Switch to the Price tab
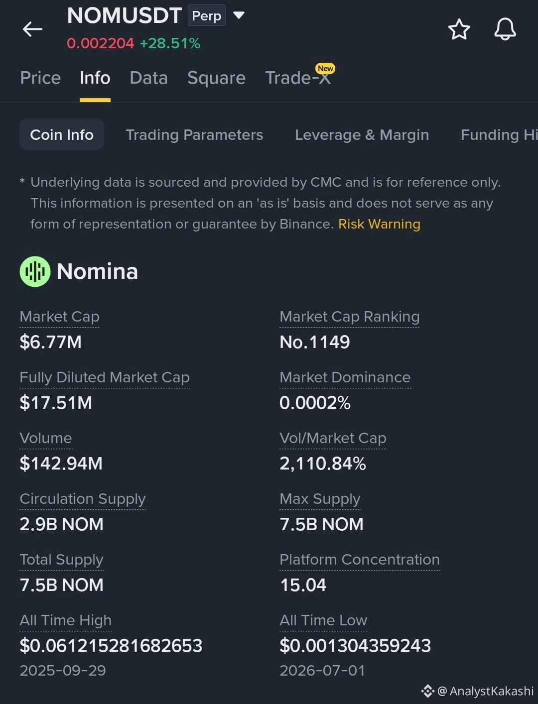 pyautogui.click(x=40, y=78)
